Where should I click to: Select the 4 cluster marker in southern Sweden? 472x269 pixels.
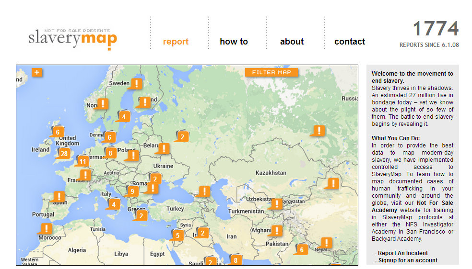[123, 116]
